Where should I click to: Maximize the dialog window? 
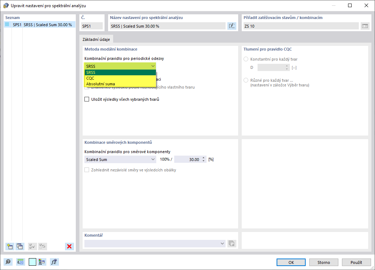(349, 5)
